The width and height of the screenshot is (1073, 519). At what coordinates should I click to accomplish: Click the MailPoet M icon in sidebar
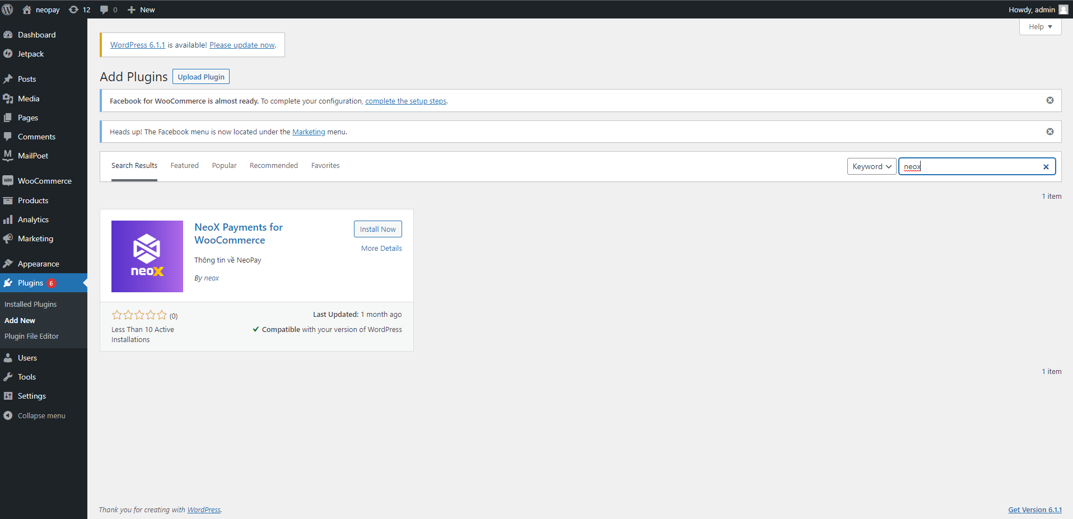(8, 156)
